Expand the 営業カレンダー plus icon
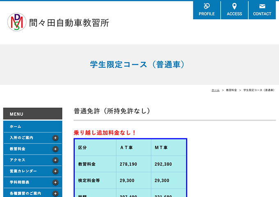This screenshot has height=197, width=279. [x=55, y=171]
